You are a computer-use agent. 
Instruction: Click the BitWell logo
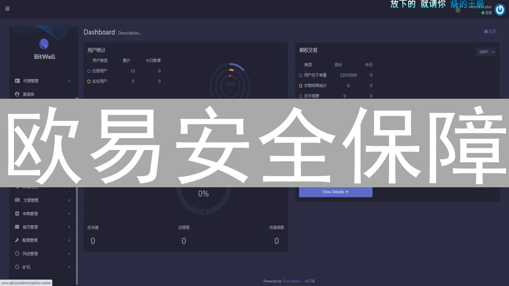click(x=44, y=49)
